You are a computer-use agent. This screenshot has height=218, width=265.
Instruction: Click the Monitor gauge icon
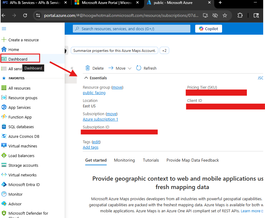pyautogui.click(x=4, y=194)
